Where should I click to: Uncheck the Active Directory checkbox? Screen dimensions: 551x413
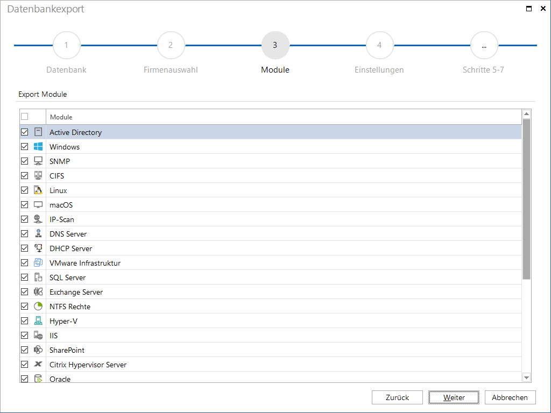tap(25, 132)
